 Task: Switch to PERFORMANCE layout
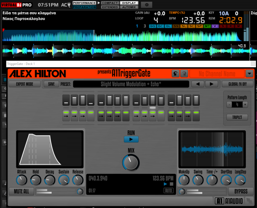tap(84, 3)
